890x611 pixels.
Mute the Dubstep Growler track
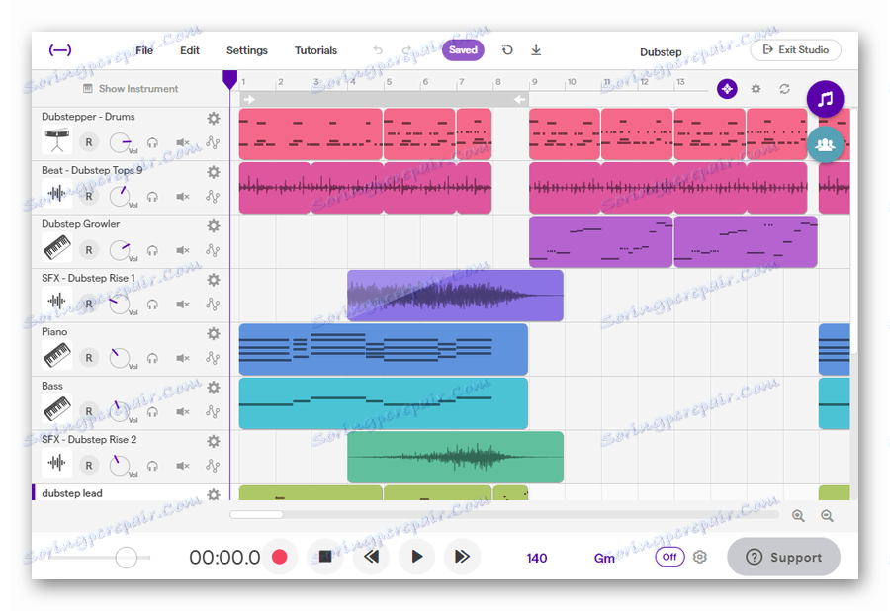click(182, 250)
